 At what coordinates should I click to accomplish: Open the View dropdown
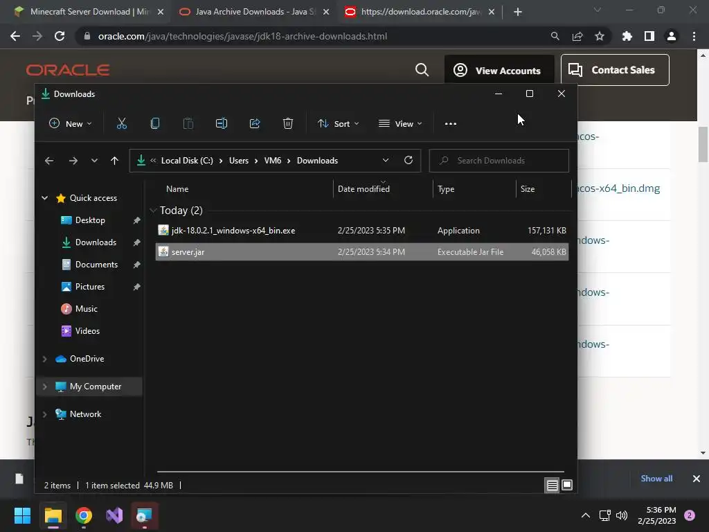click(400, 123)
